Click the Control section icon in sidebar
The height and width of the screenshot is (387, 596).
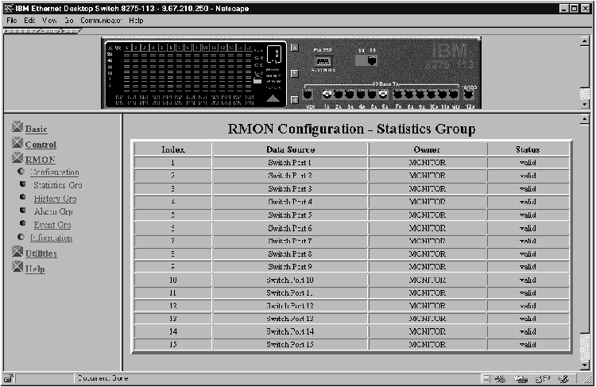[x=17, y=144]
